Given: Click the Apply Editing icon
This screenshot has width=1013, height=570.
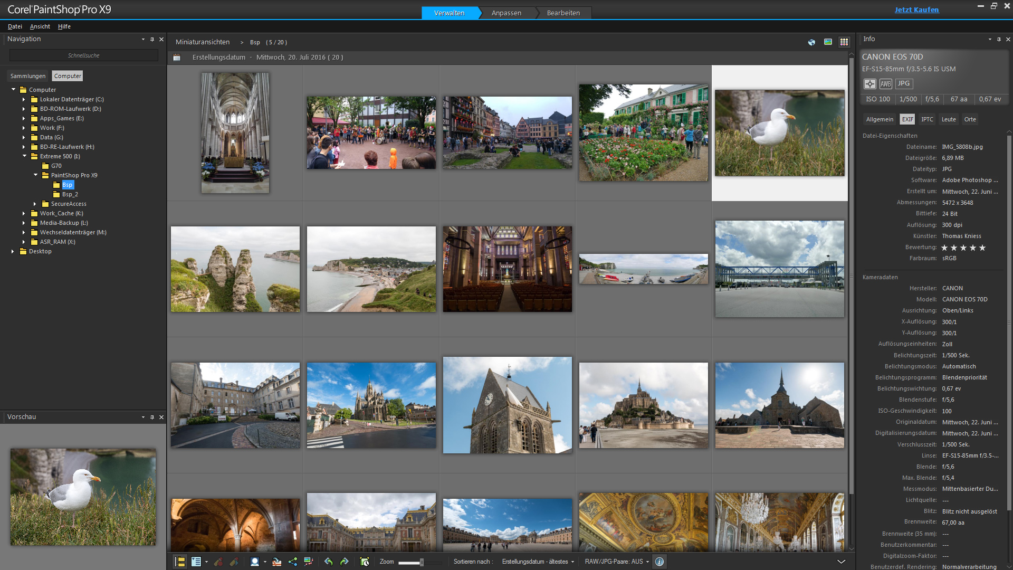Looking at the screenshot, I should click(234, 562).
